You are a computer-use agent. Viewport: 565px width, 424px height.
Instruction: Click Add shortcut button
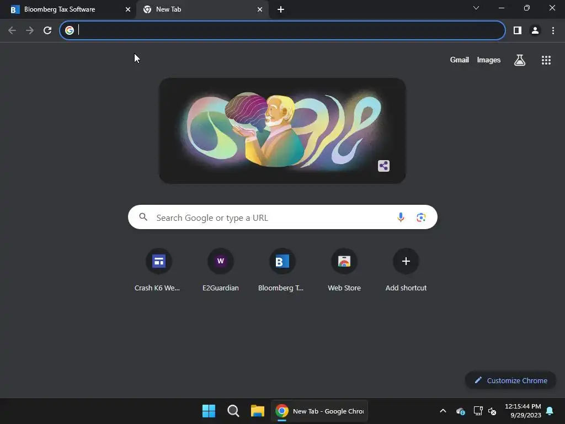(x=406, y=271)
